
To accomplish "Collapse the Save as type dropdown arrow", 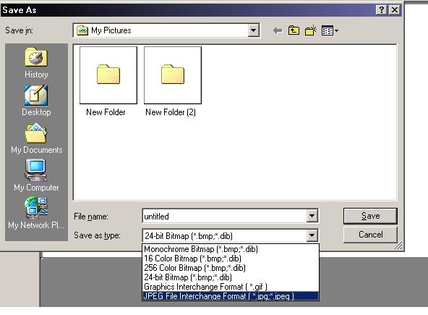I will point(312,235).
